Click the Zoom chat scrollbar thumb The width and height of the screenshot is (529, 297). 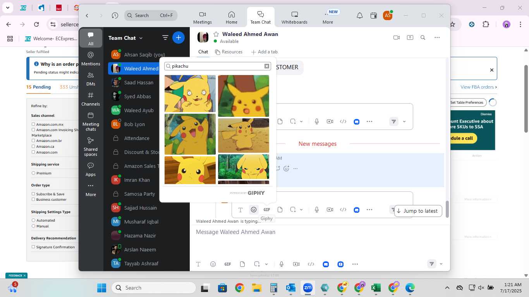click(x=447, y=209)
